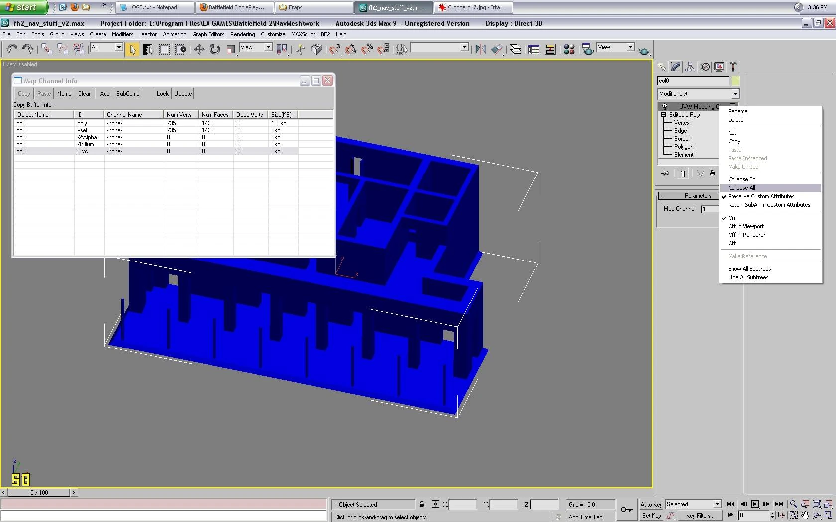Click the Quick Render teapot icon
This screenshot has width=836, height=522.
(644, 50)
